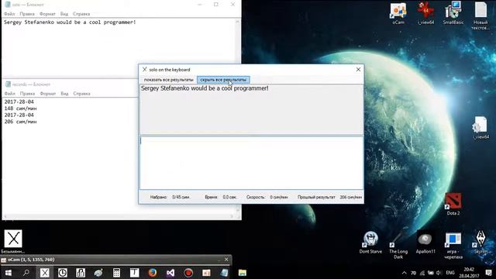Click the text line in solo Notepad

70,22
